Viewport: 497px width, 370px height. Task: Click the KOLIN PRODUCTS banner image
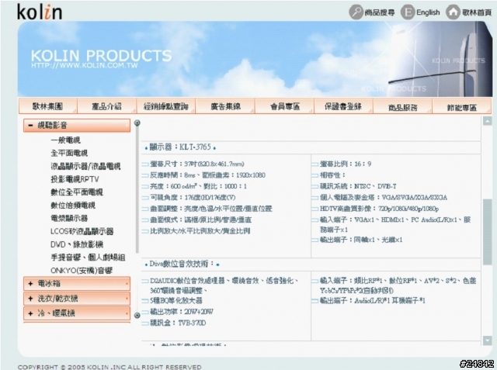pyautogui.click(x=255, y=59)
